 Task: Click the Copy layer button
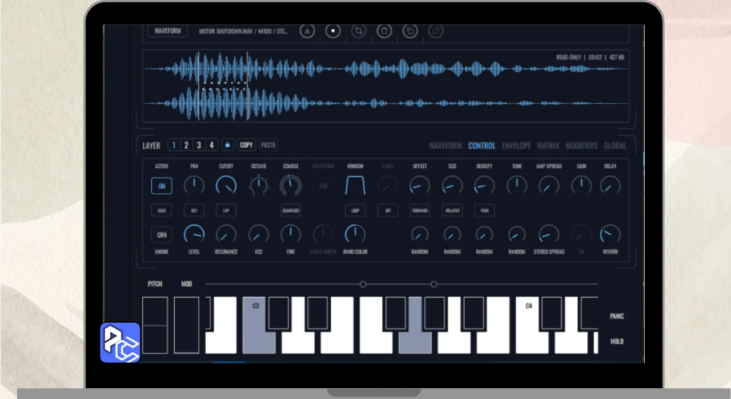pos(247,145)
